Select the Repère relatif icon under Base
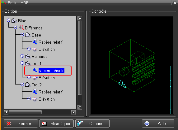The image size is (178, 130). coord(35,42)
